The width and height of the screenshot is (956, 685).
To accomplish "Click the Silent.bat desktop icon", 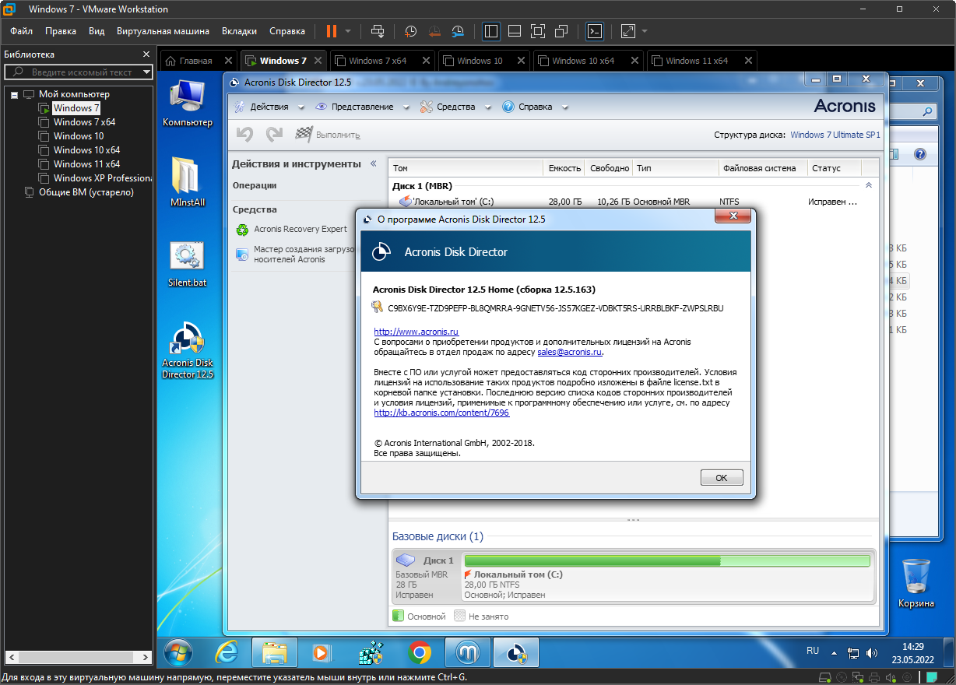I will click(187, 257).
